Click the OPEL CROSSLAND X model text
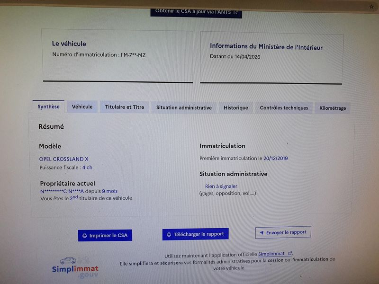This screenshot has height=284, width=379. (64, 159)
